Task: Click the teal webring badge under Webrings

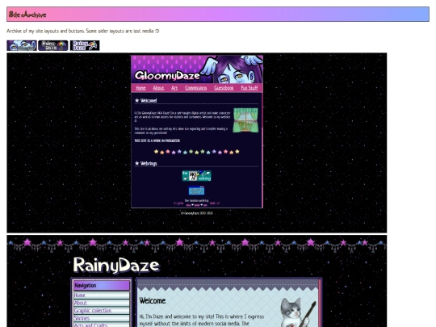Action: tap(196, 176)
